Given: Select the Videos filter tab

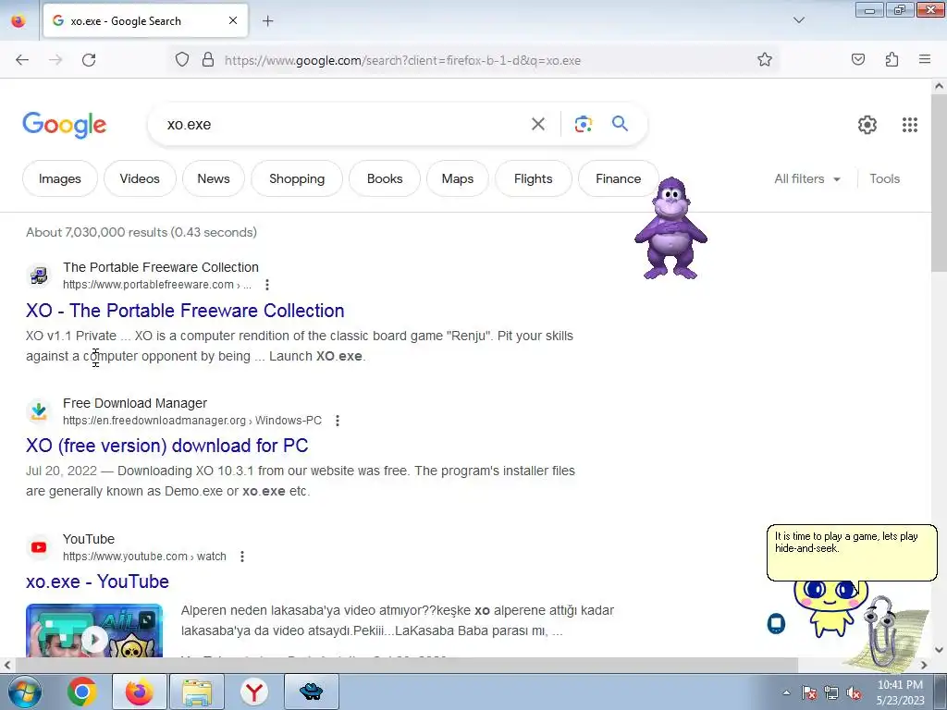Looking at the screenshot, I should 140,178.
